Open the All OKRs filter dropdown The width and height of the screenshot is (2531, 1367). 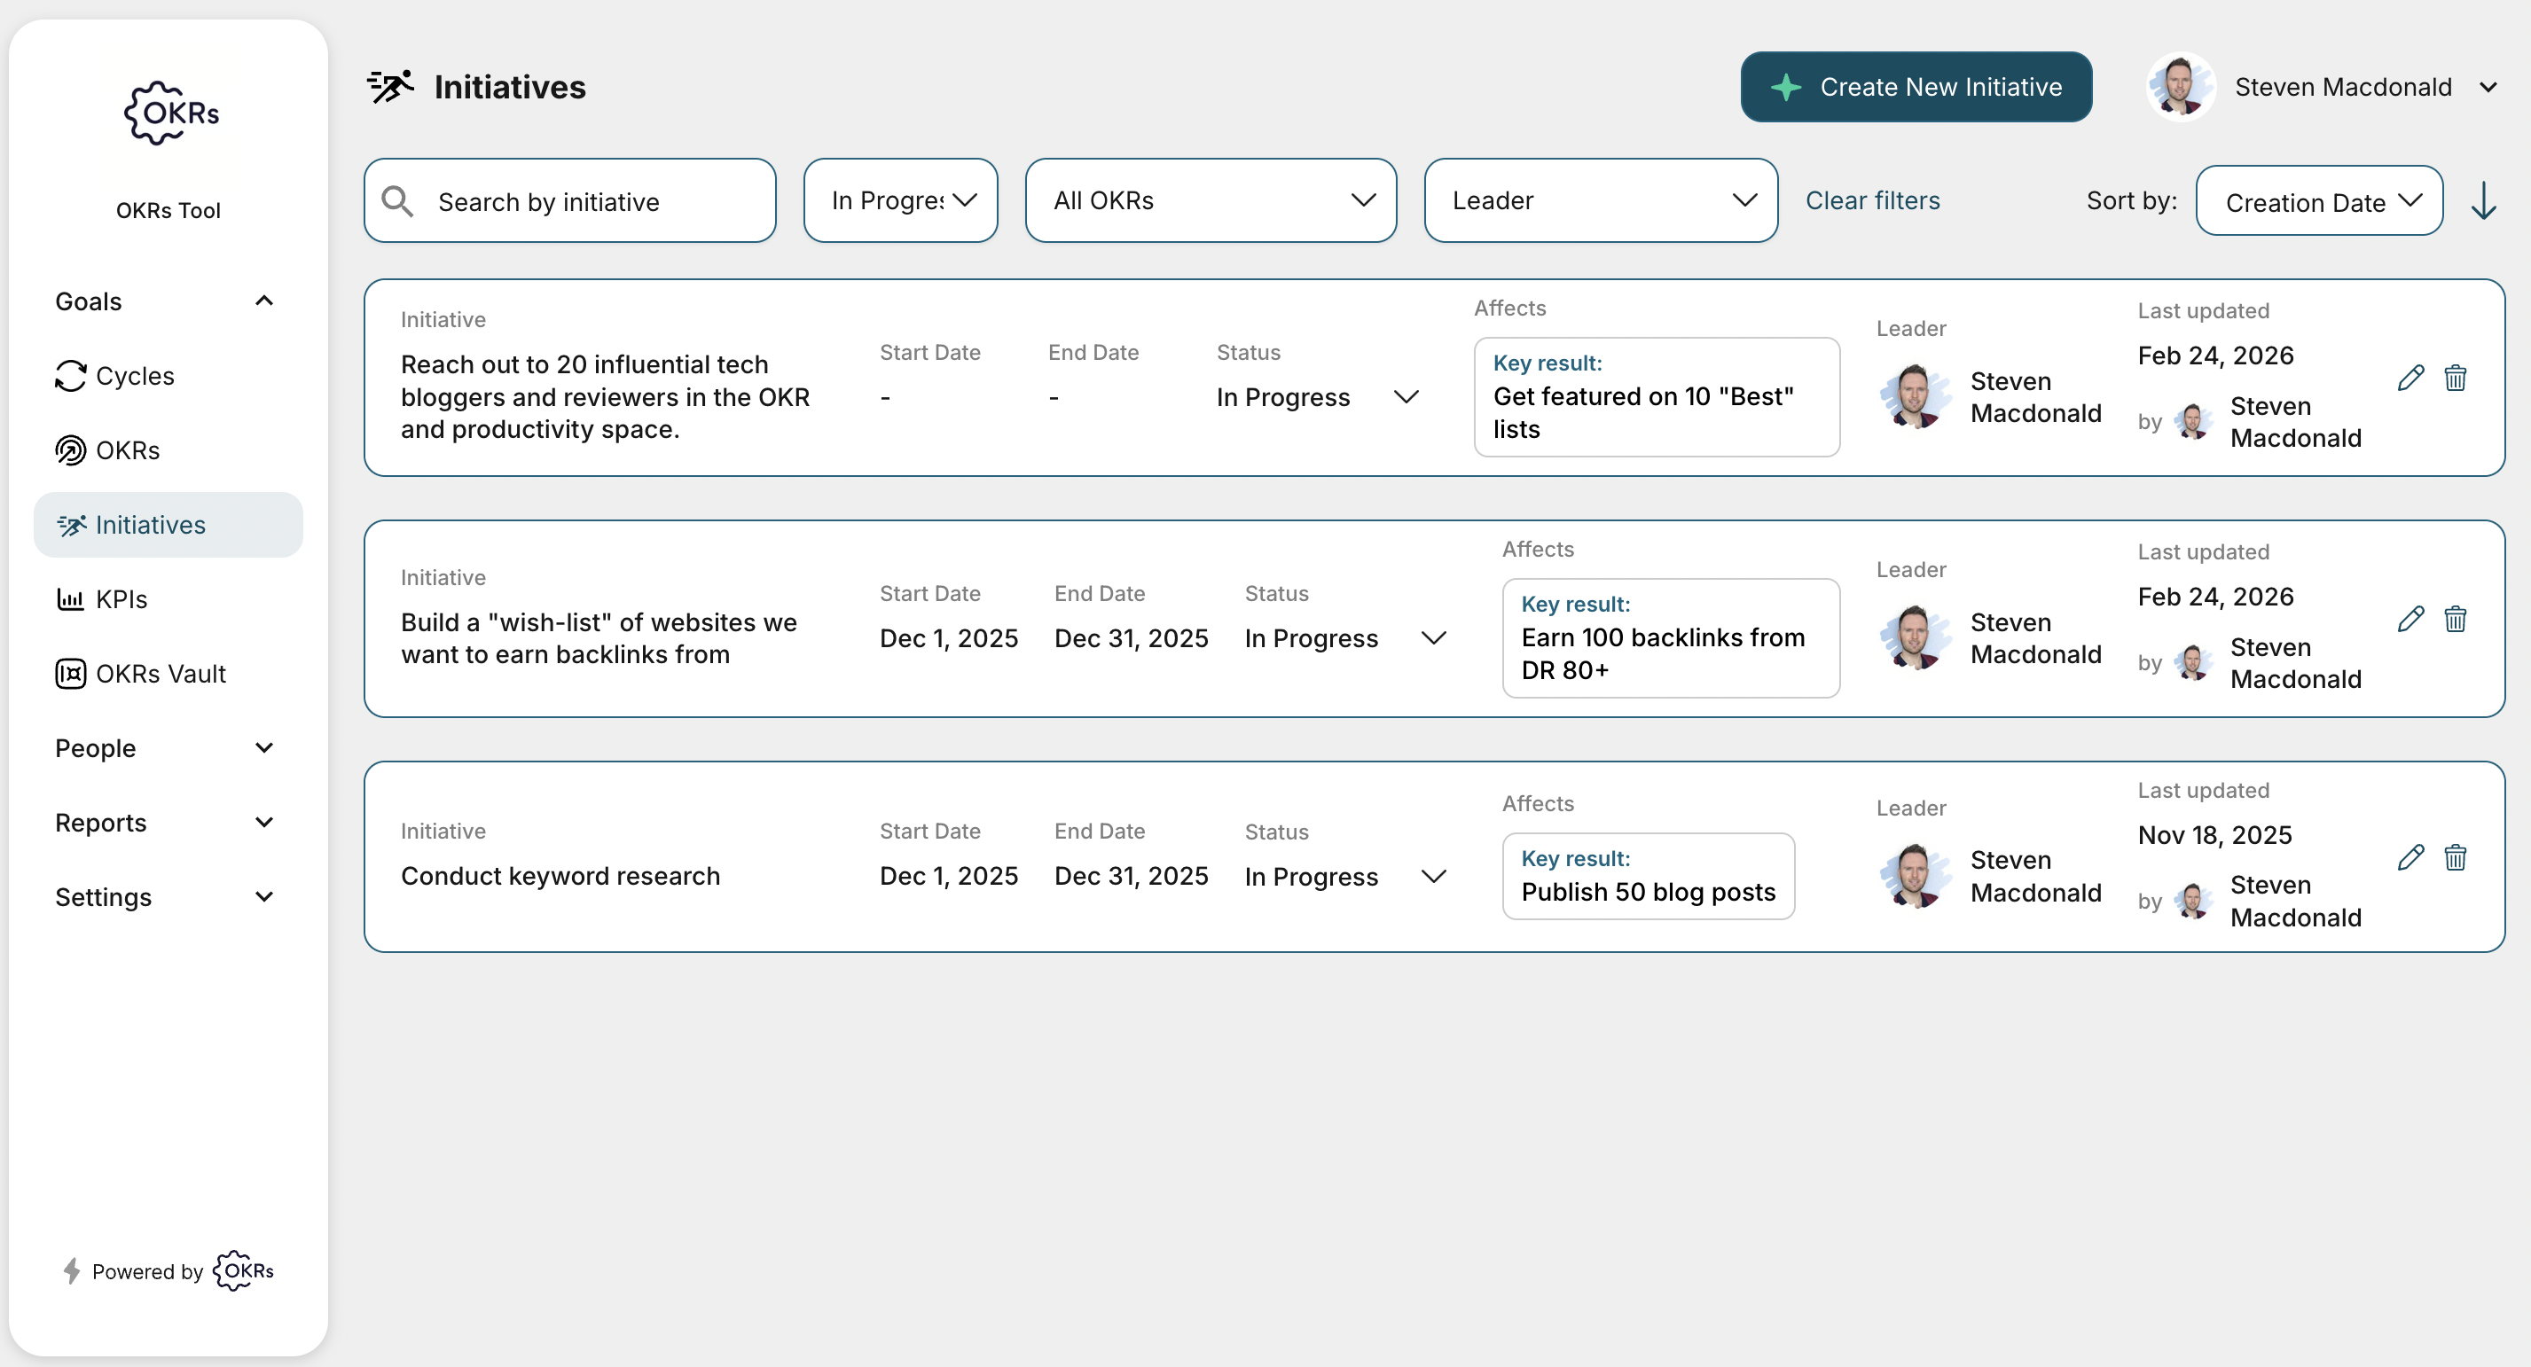point(1210,200)
